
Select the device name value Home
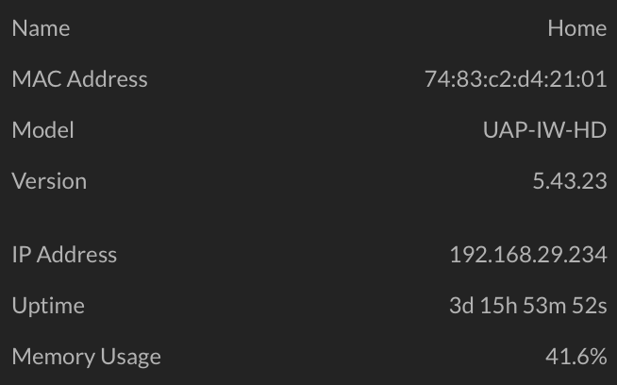tap(576, 28)
